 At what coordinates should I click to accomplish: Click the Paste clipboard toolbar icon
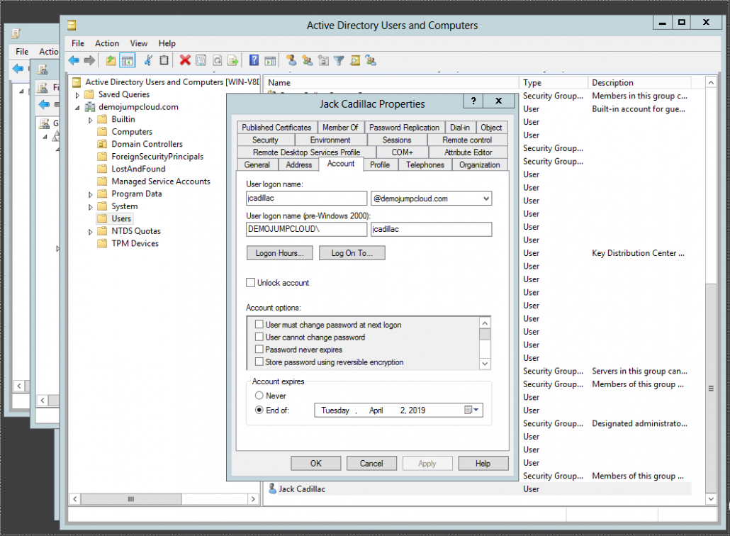(164, 61)
